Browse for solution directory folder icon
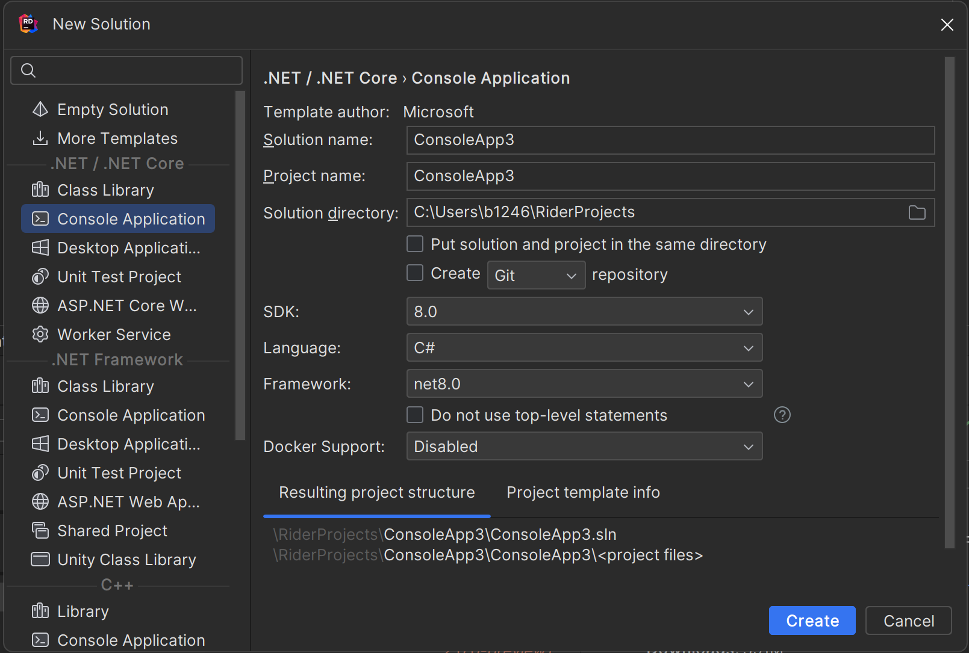The width and height of the screenshot is (969, 653). [917, 212]
